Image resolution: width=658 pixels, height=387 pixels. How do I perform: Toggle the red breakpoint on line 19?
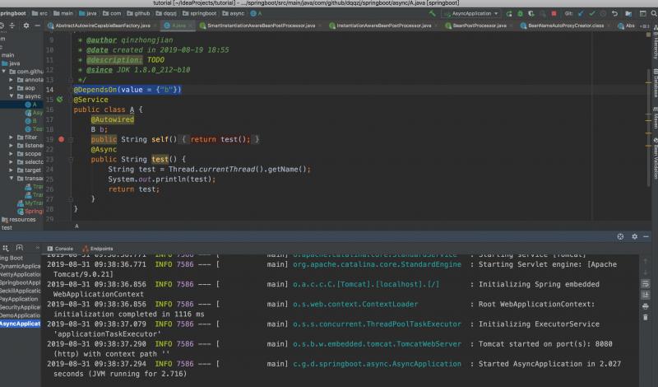pos(61,139)
